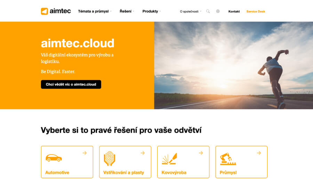Open the search magnifier icon
Image resolution: width=313 pixels, height=179 pixels.
click(x=208, y=11)
